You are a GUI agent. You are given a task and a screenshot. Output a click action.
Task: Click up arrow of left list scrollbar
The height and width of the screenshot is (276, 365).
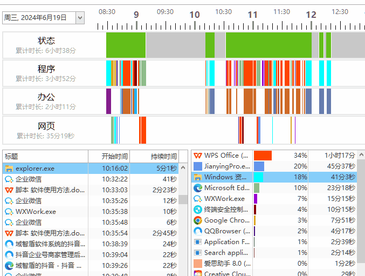(183, 167)
